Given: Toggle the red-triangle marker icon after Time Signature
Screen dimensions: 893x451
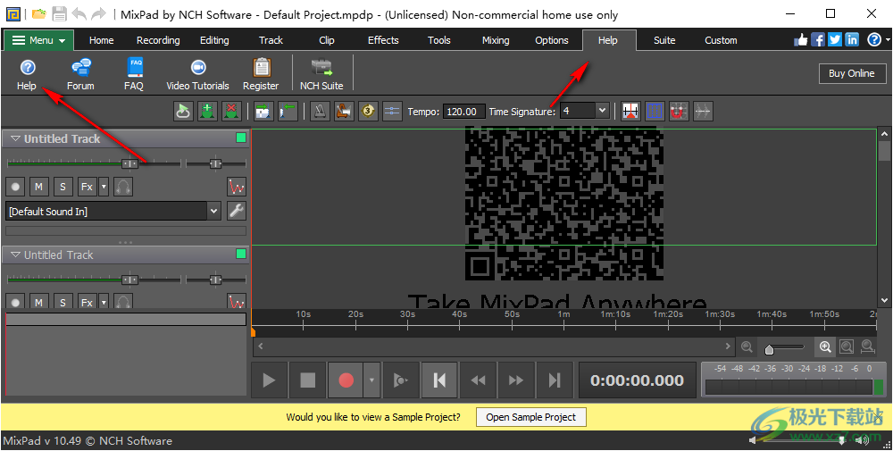Looking at the screenshot, I should pyautogui.click(x=630, y=111).
